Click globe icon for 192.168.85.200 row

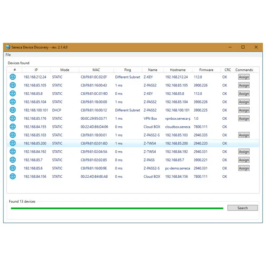[x=13, y=143]
